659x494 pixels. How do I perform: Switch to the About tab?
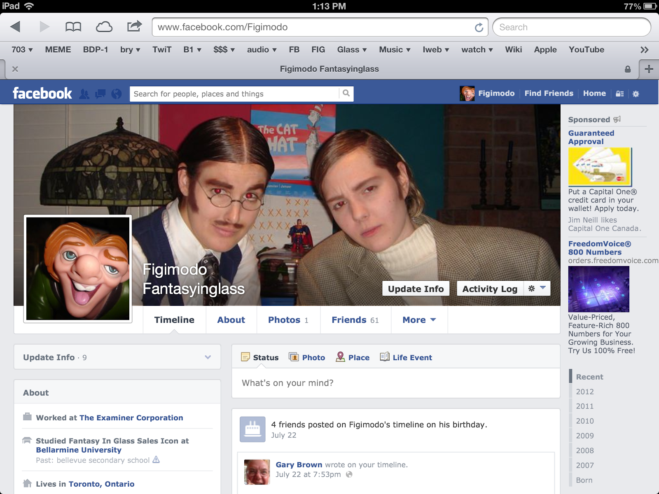click(231, 320)
